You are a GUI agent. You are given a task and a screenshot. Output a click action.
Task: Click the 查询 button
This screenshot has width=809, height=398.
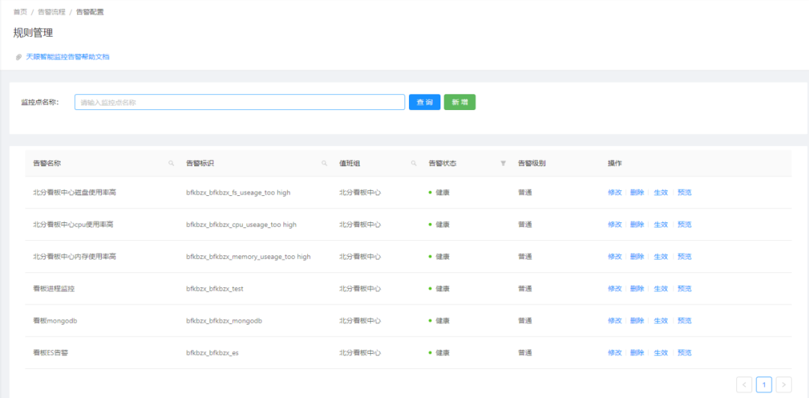(425, 102)
